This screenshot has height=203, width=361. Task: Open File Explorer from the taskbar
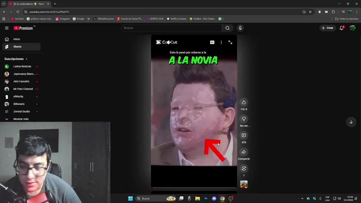tap(197, 198)
